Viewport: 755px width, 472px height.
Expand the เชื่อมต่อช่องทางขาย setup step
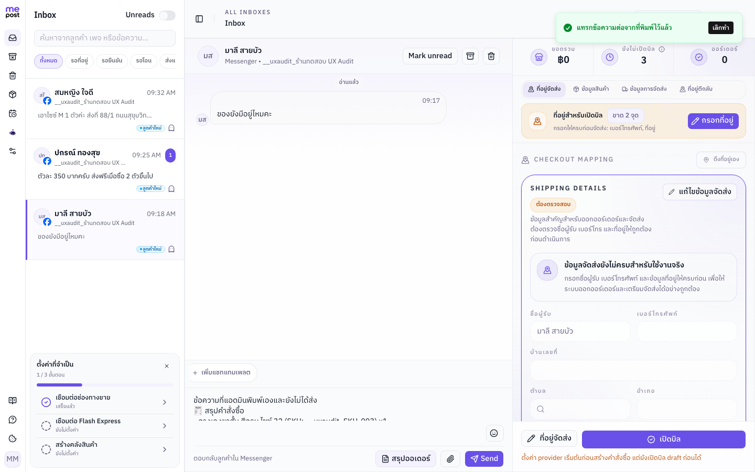(105, 402)
